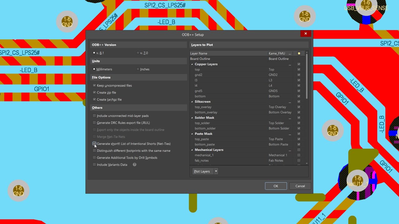
Task: Click the ellipsis button in the Mechanical Layers row
Action: pos(290,150)
